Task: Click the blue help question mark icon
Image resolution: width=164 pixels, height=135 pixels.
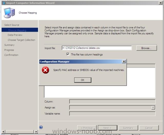Action: pyautogui.click(x=41, y=127)
